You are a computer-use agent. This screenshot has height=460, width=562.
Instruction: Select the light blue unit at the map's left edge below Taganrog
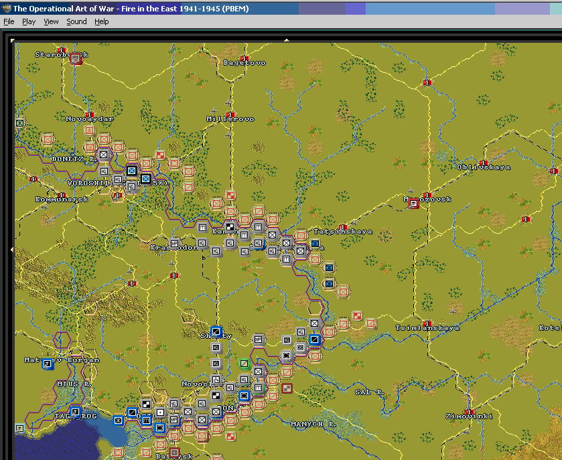coord(19,428)
